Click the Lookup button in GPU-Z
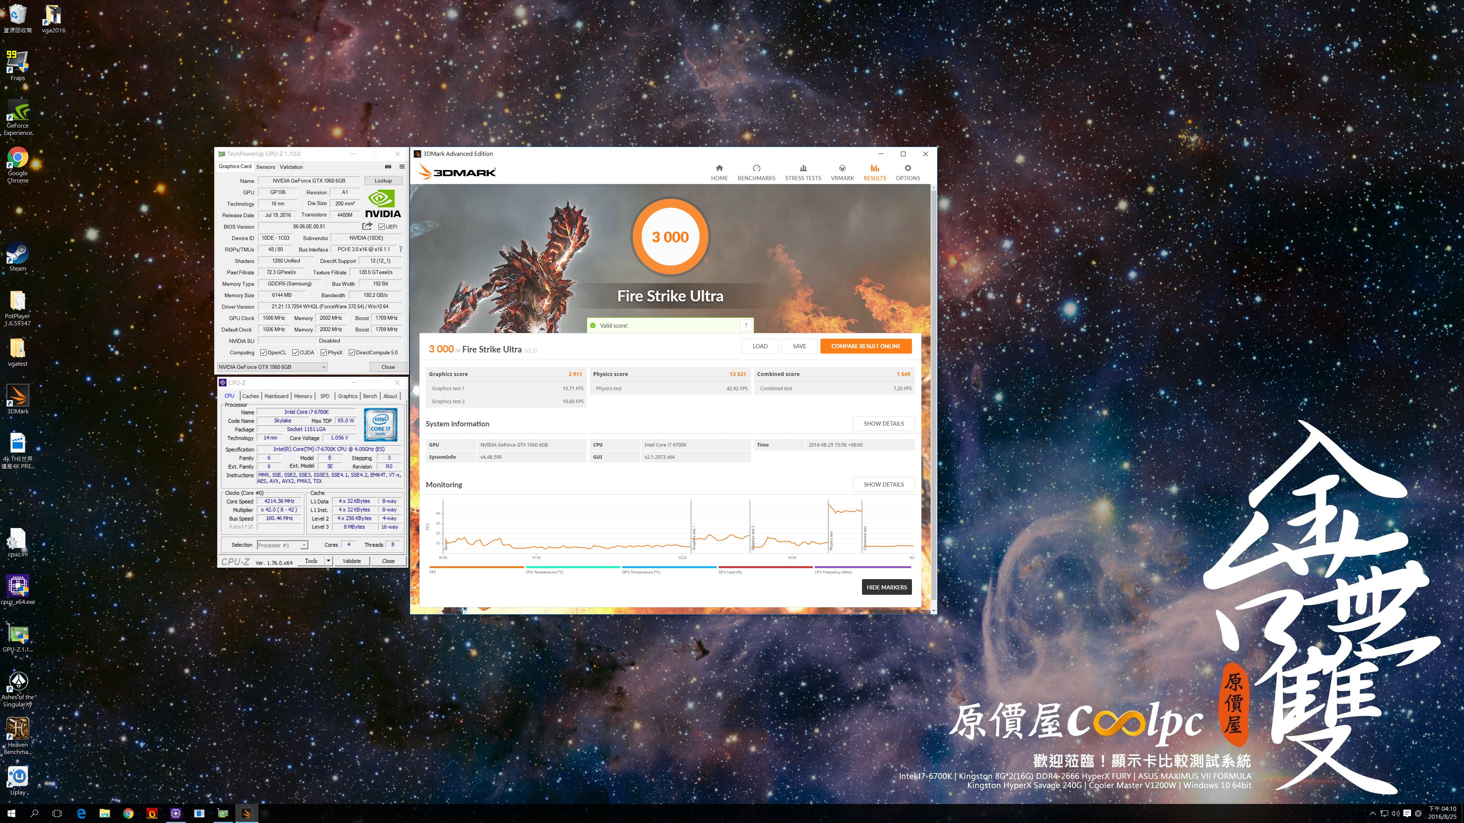 tap(383, 181)
